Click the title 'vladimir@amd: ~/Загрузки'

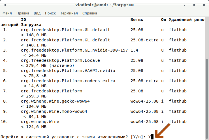[104, 5]
